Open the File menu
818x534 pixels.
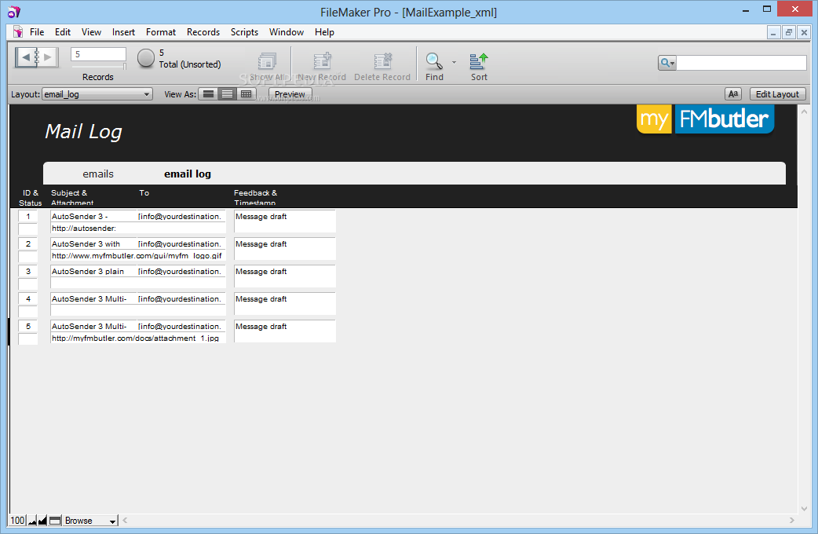click(37, 32)
